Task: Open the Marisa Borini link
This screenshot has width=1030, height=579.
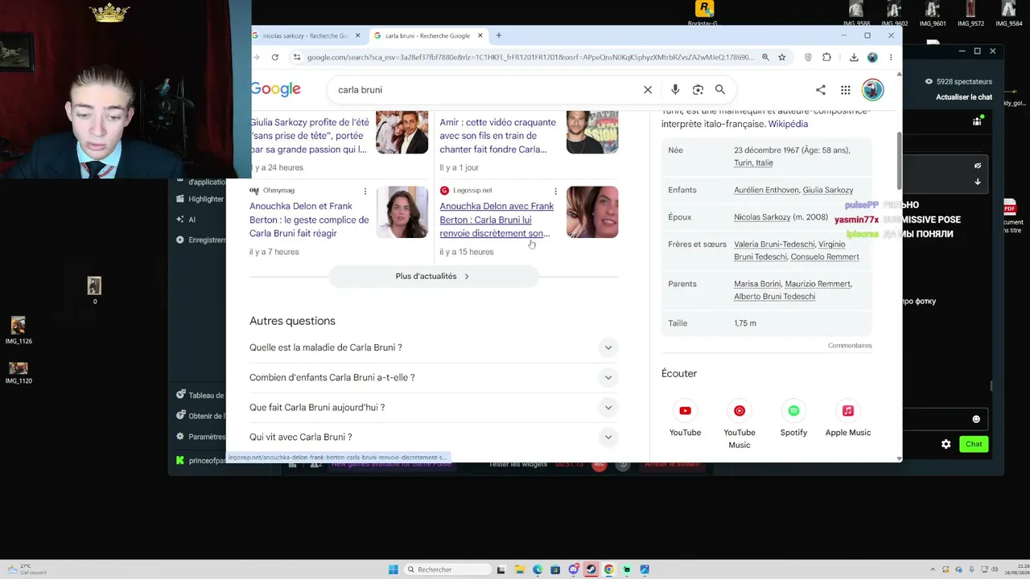Action: coord(757,284)
